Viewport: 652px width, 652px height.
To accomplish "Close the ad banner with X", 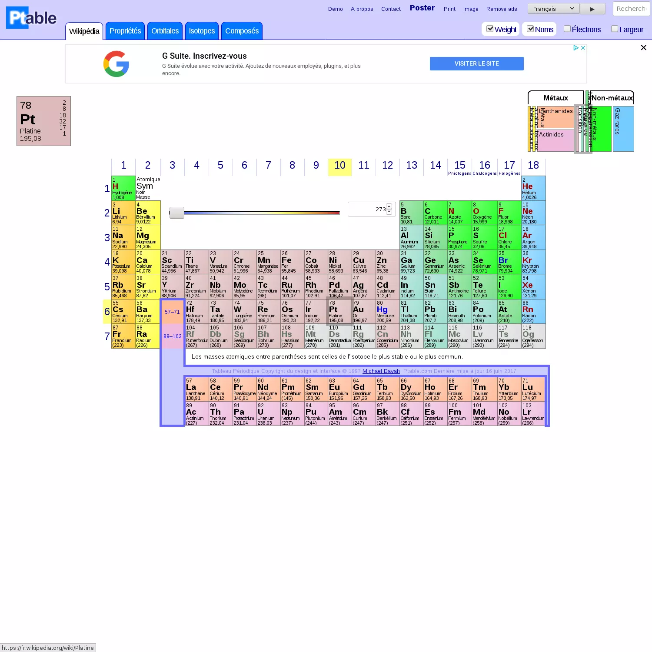I will point(643,48).
